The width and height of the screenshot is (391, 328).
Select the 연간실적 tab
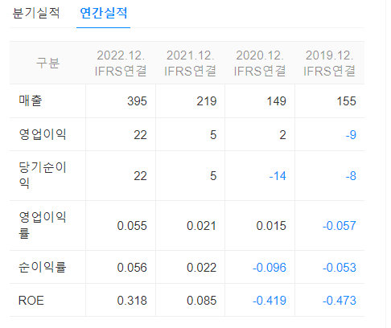pos(104,13)
